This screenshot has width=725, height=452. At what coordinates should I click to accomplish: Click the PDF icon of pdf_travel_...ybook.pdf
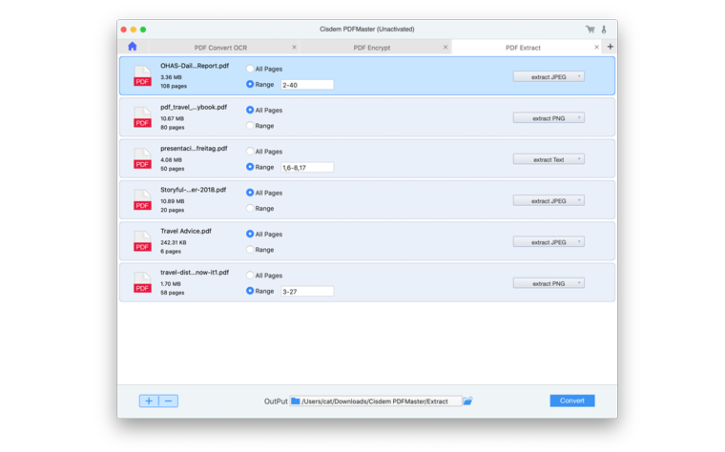pos(142,117)
